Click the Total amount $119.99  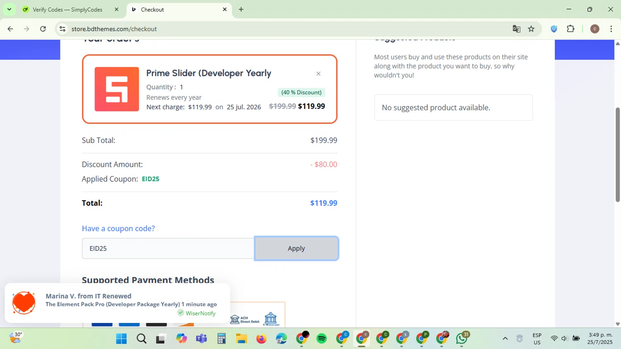tap(324, 203)
